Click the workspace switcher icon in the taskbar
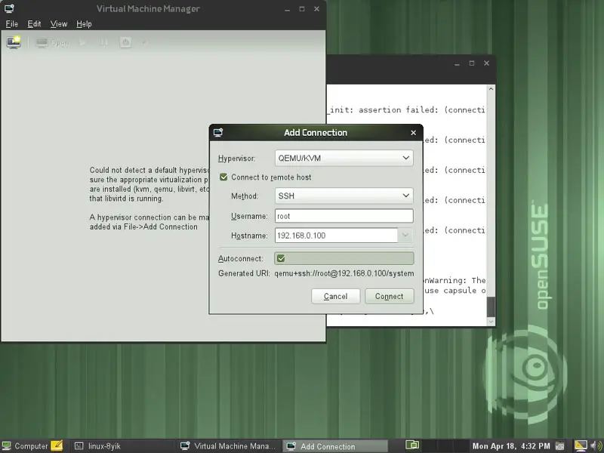This screenshot has width=604, height=453. (x=412, y=445)
